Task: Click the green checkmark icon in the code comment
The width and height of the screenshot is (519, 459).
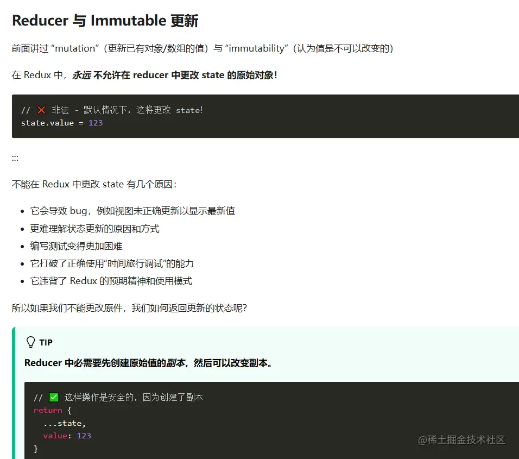Action: coord(54,397)
